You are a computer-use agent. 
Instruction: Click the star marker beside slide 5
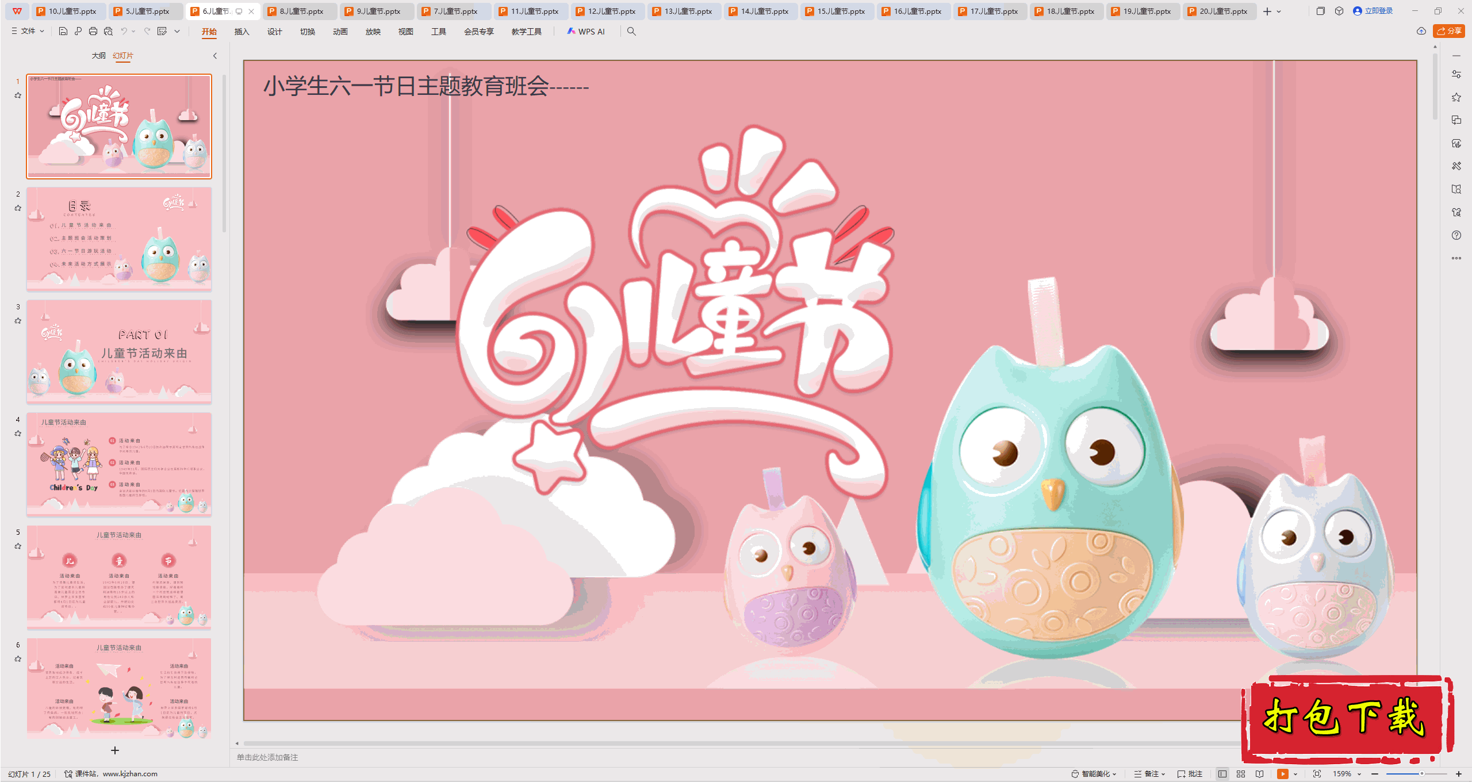pyautogui.click(x=18, y=546)
